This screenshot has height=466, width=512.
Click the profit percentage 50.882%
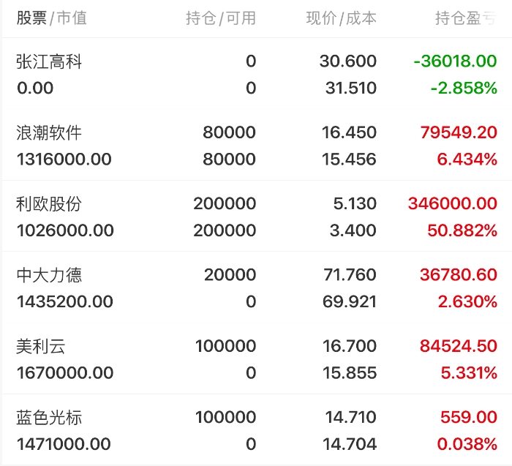[462, 230]
